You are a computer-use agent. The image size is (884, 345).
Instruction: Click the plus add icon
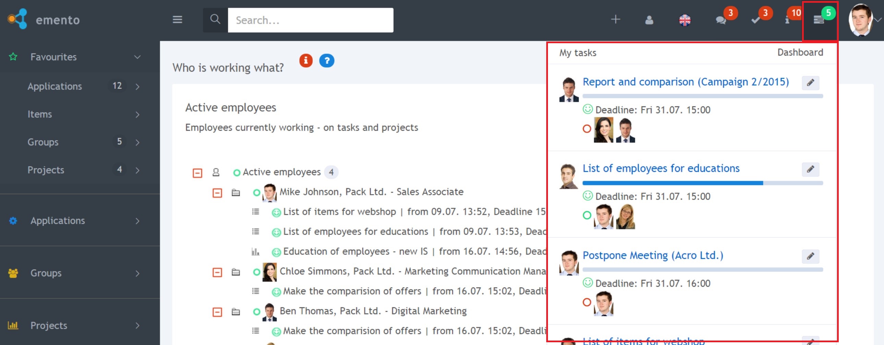[x=615, y=19]
